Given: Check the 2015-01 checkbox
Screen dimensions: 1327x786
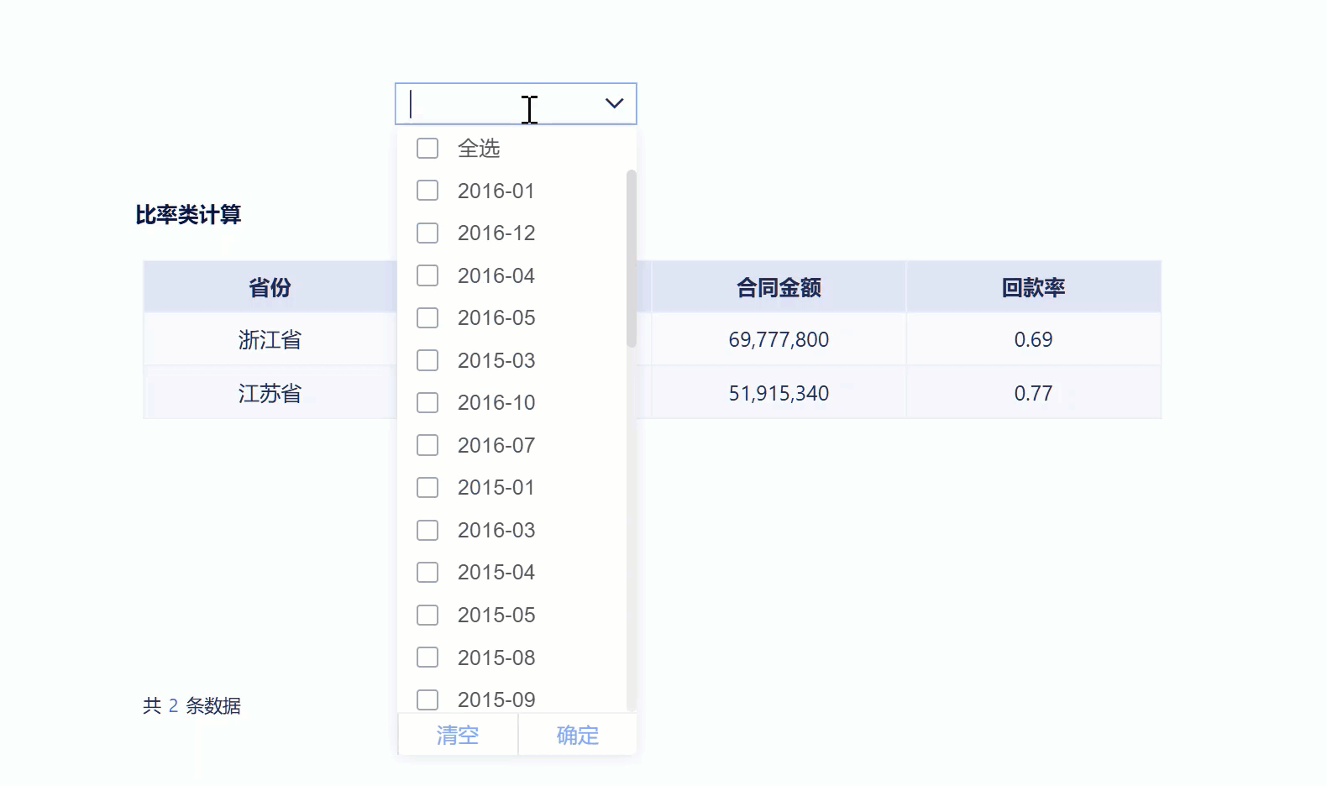Looking at the screenshot, I should (x=427, y=487).
